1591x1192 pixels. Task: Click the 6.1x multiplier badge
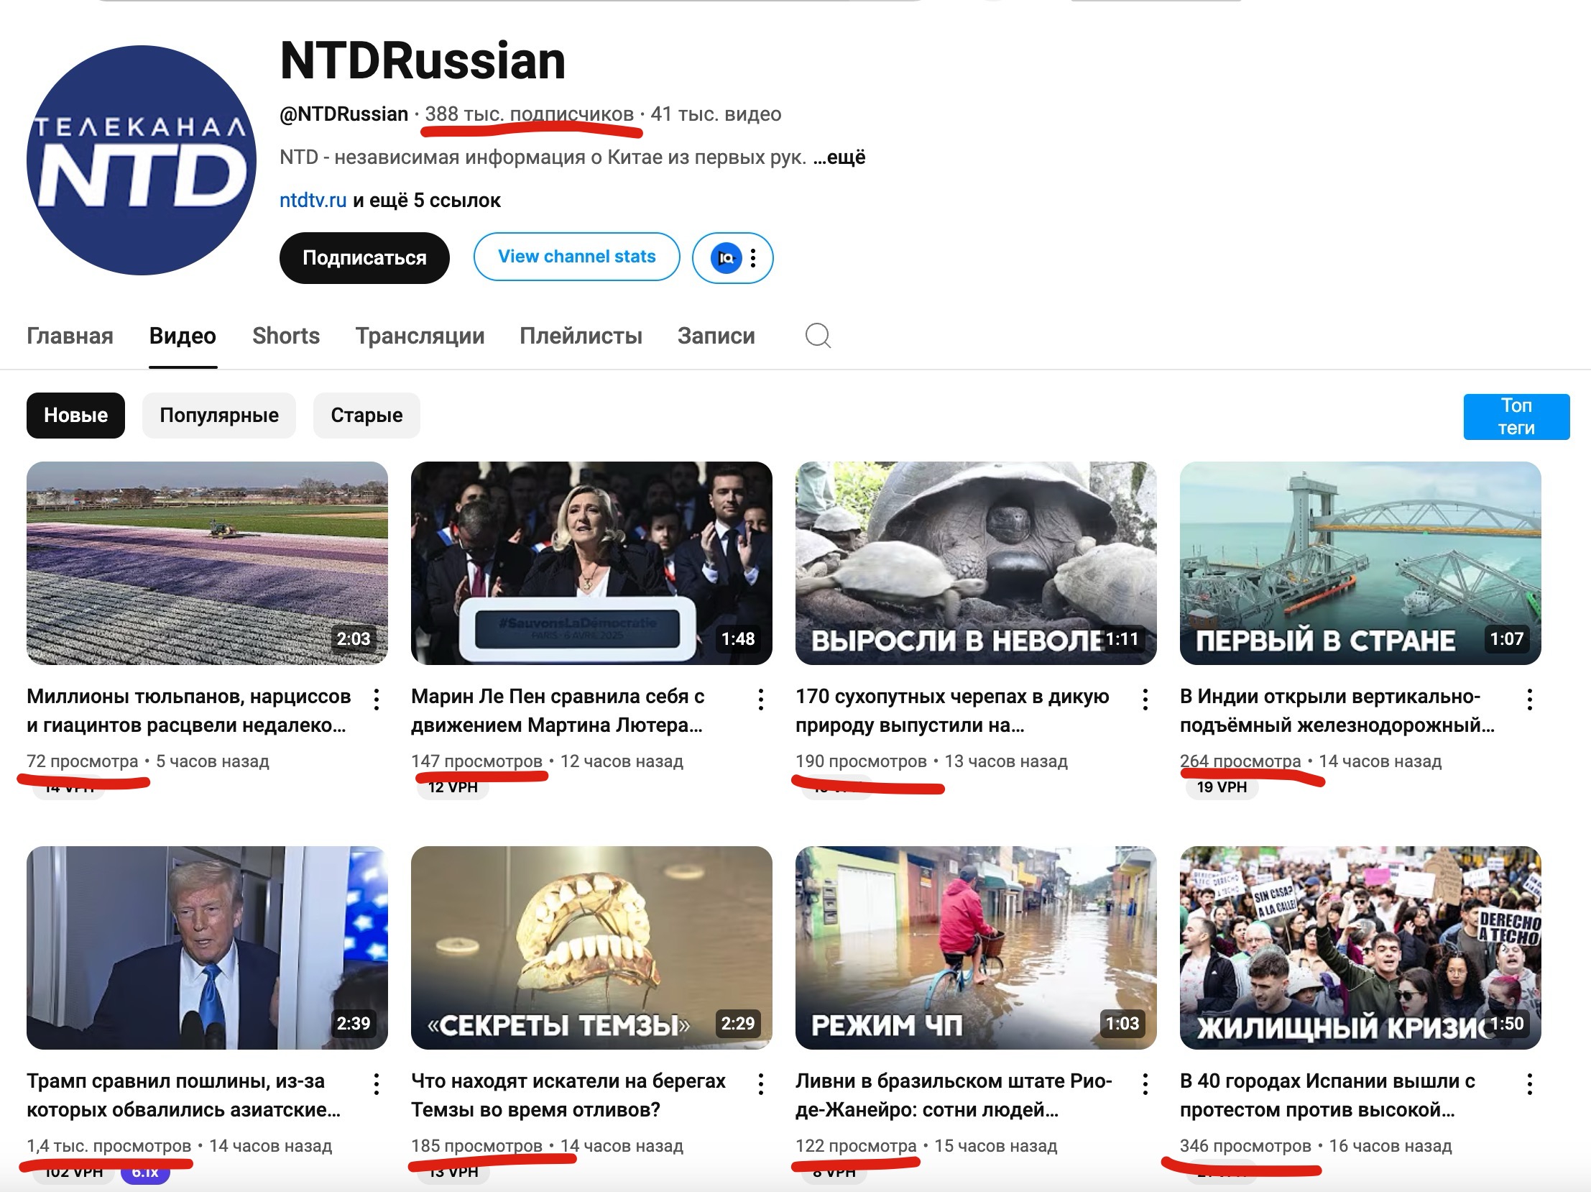pyautogui.click(x=145, y=1172)
